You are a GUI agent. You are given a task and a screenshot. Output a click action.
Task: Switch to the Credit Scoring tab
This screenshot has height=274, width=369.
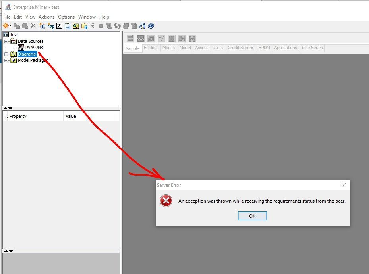click(241, 48)
